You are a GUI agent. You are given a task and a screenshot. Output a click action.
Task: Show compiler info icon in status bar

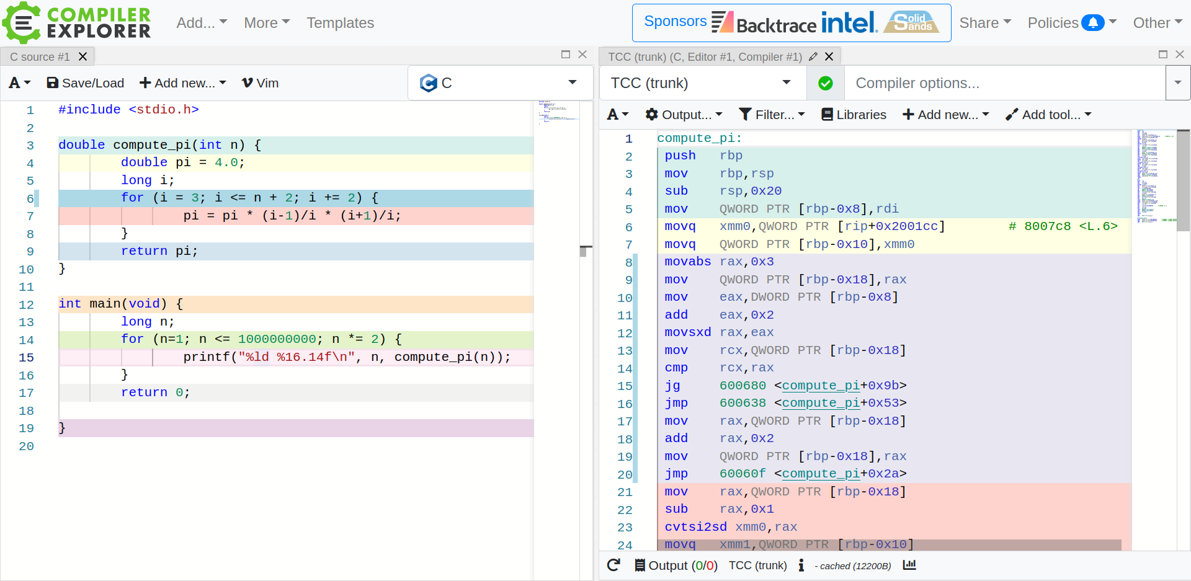(x=801, y=565)
